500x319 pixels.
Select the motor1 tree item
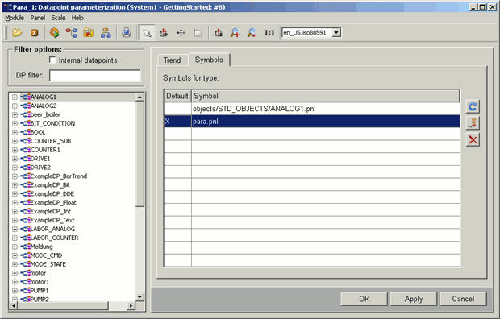(x=40, y=282)
